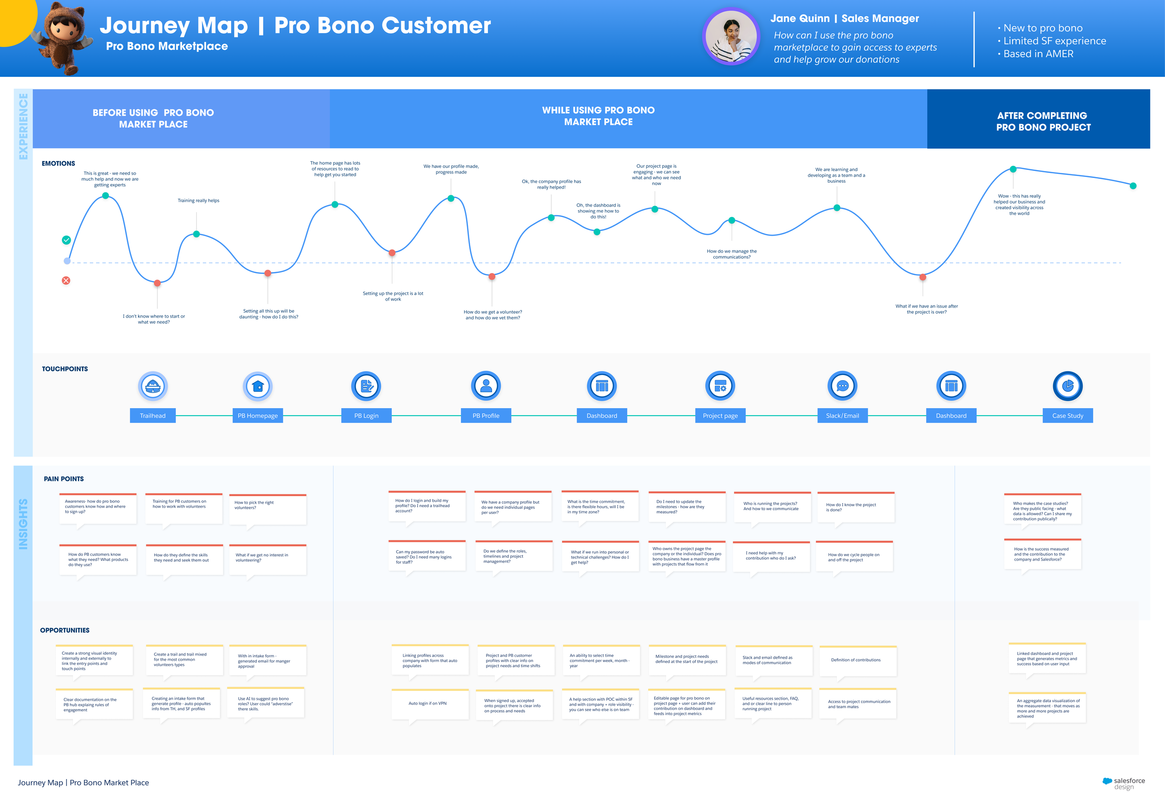Click red dot for 'How do we get a volunteer?'

(492, 276)
